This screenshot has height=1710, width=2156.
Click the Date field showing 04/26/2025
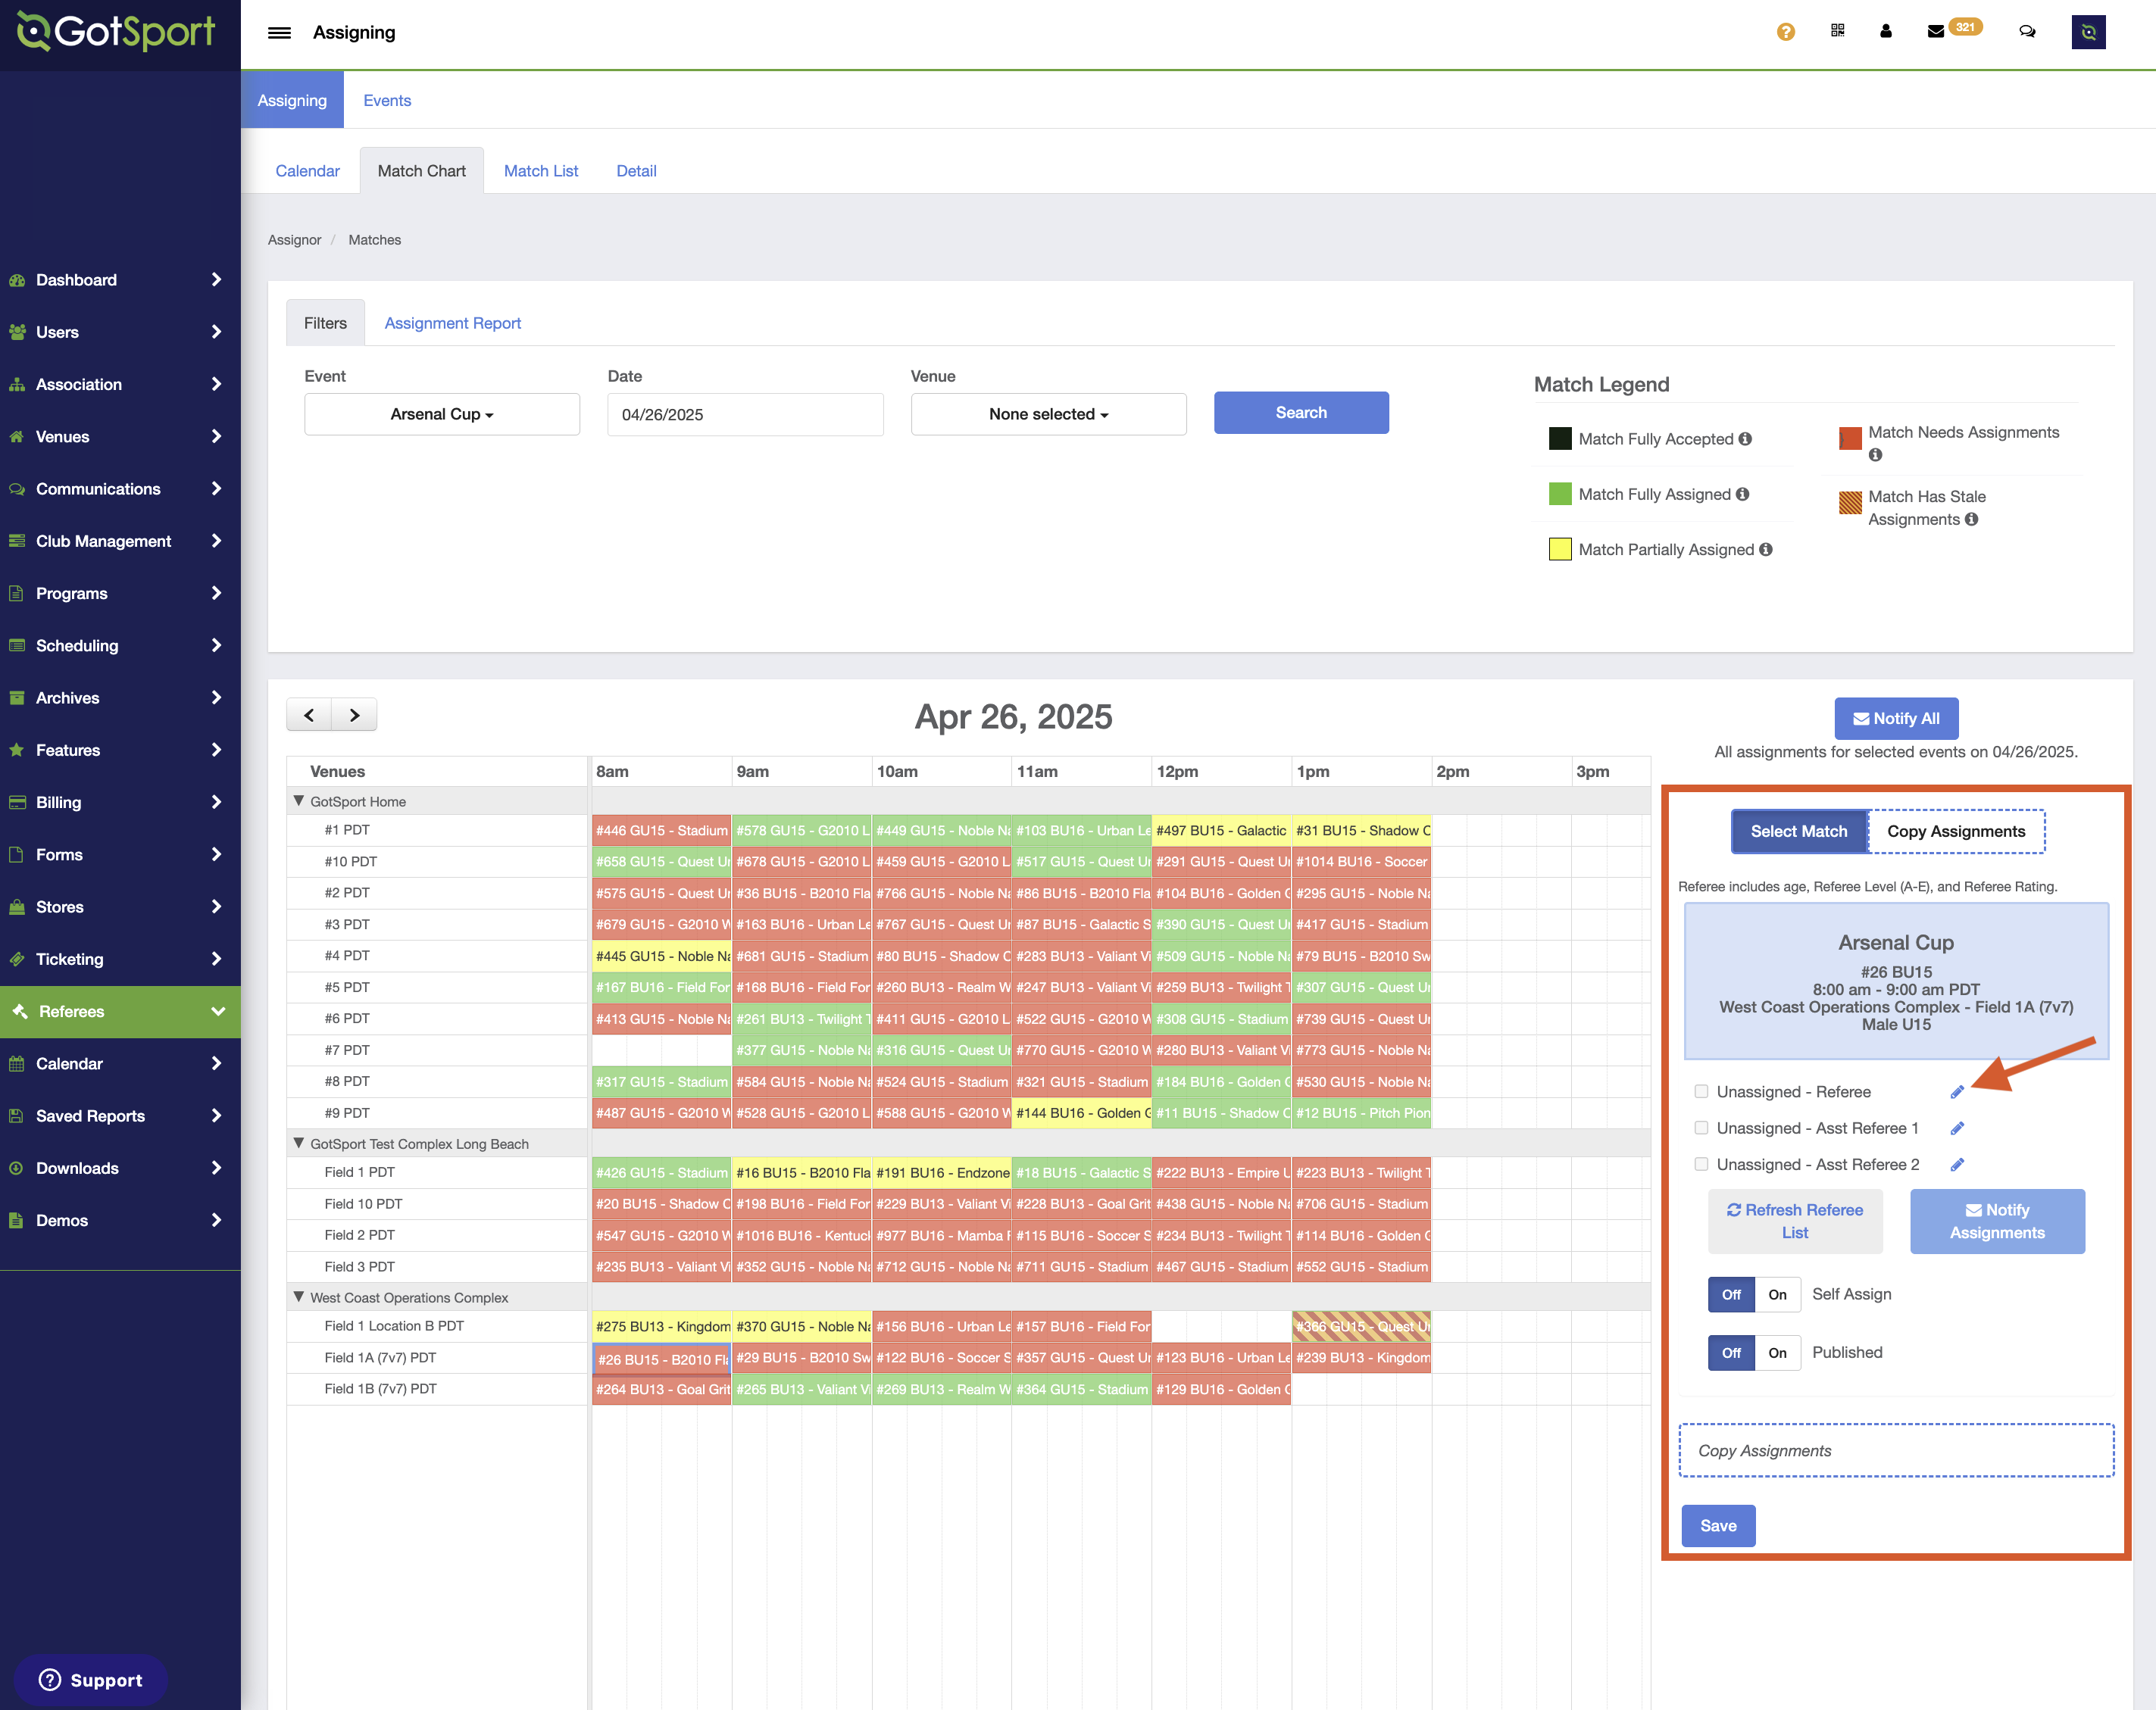(x=745, y=413)
